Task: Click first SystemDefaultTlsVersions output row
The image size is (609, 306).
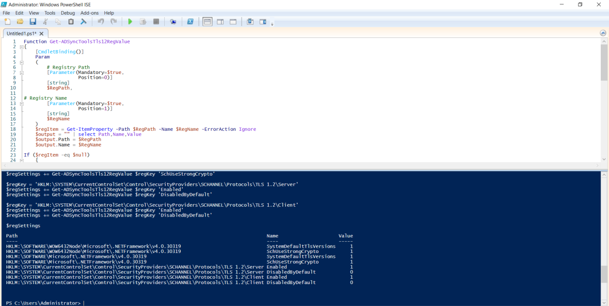Action: click(179, 246)
